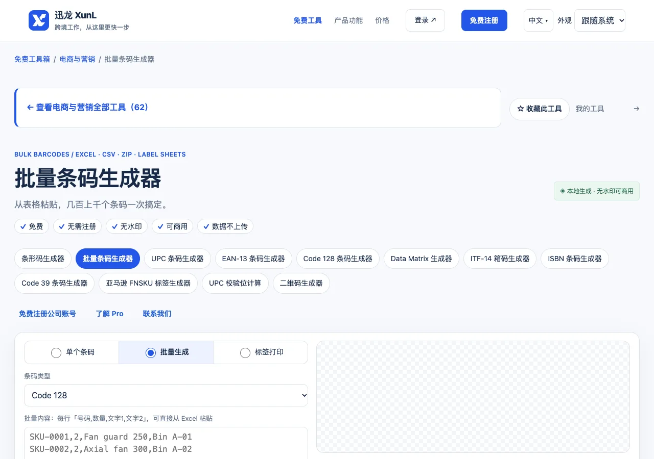Image resolution: width=654 pixels, height=459 pixels.
Task: Open the Data Matrix 生成器 tab
Action: point(422,259)
